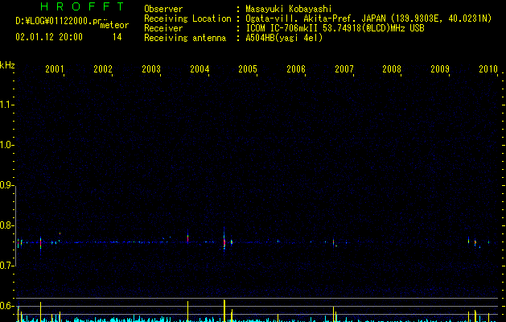Click time marker 2004
Screen dimensions: 506x322
200,68
